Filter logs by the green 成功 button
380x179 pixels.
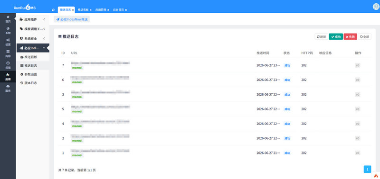[336, 37]
